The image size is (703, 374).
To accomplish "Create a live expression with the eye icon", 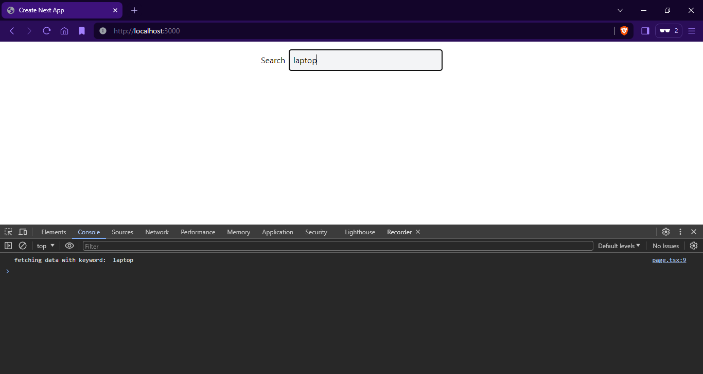I will coord(69,246).
